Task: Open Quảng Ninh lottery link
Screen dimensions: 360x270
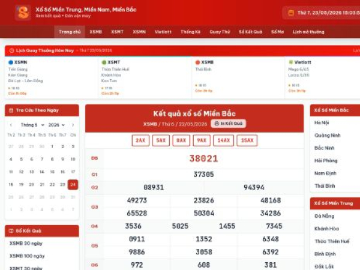Action: [x=328, y=136]
